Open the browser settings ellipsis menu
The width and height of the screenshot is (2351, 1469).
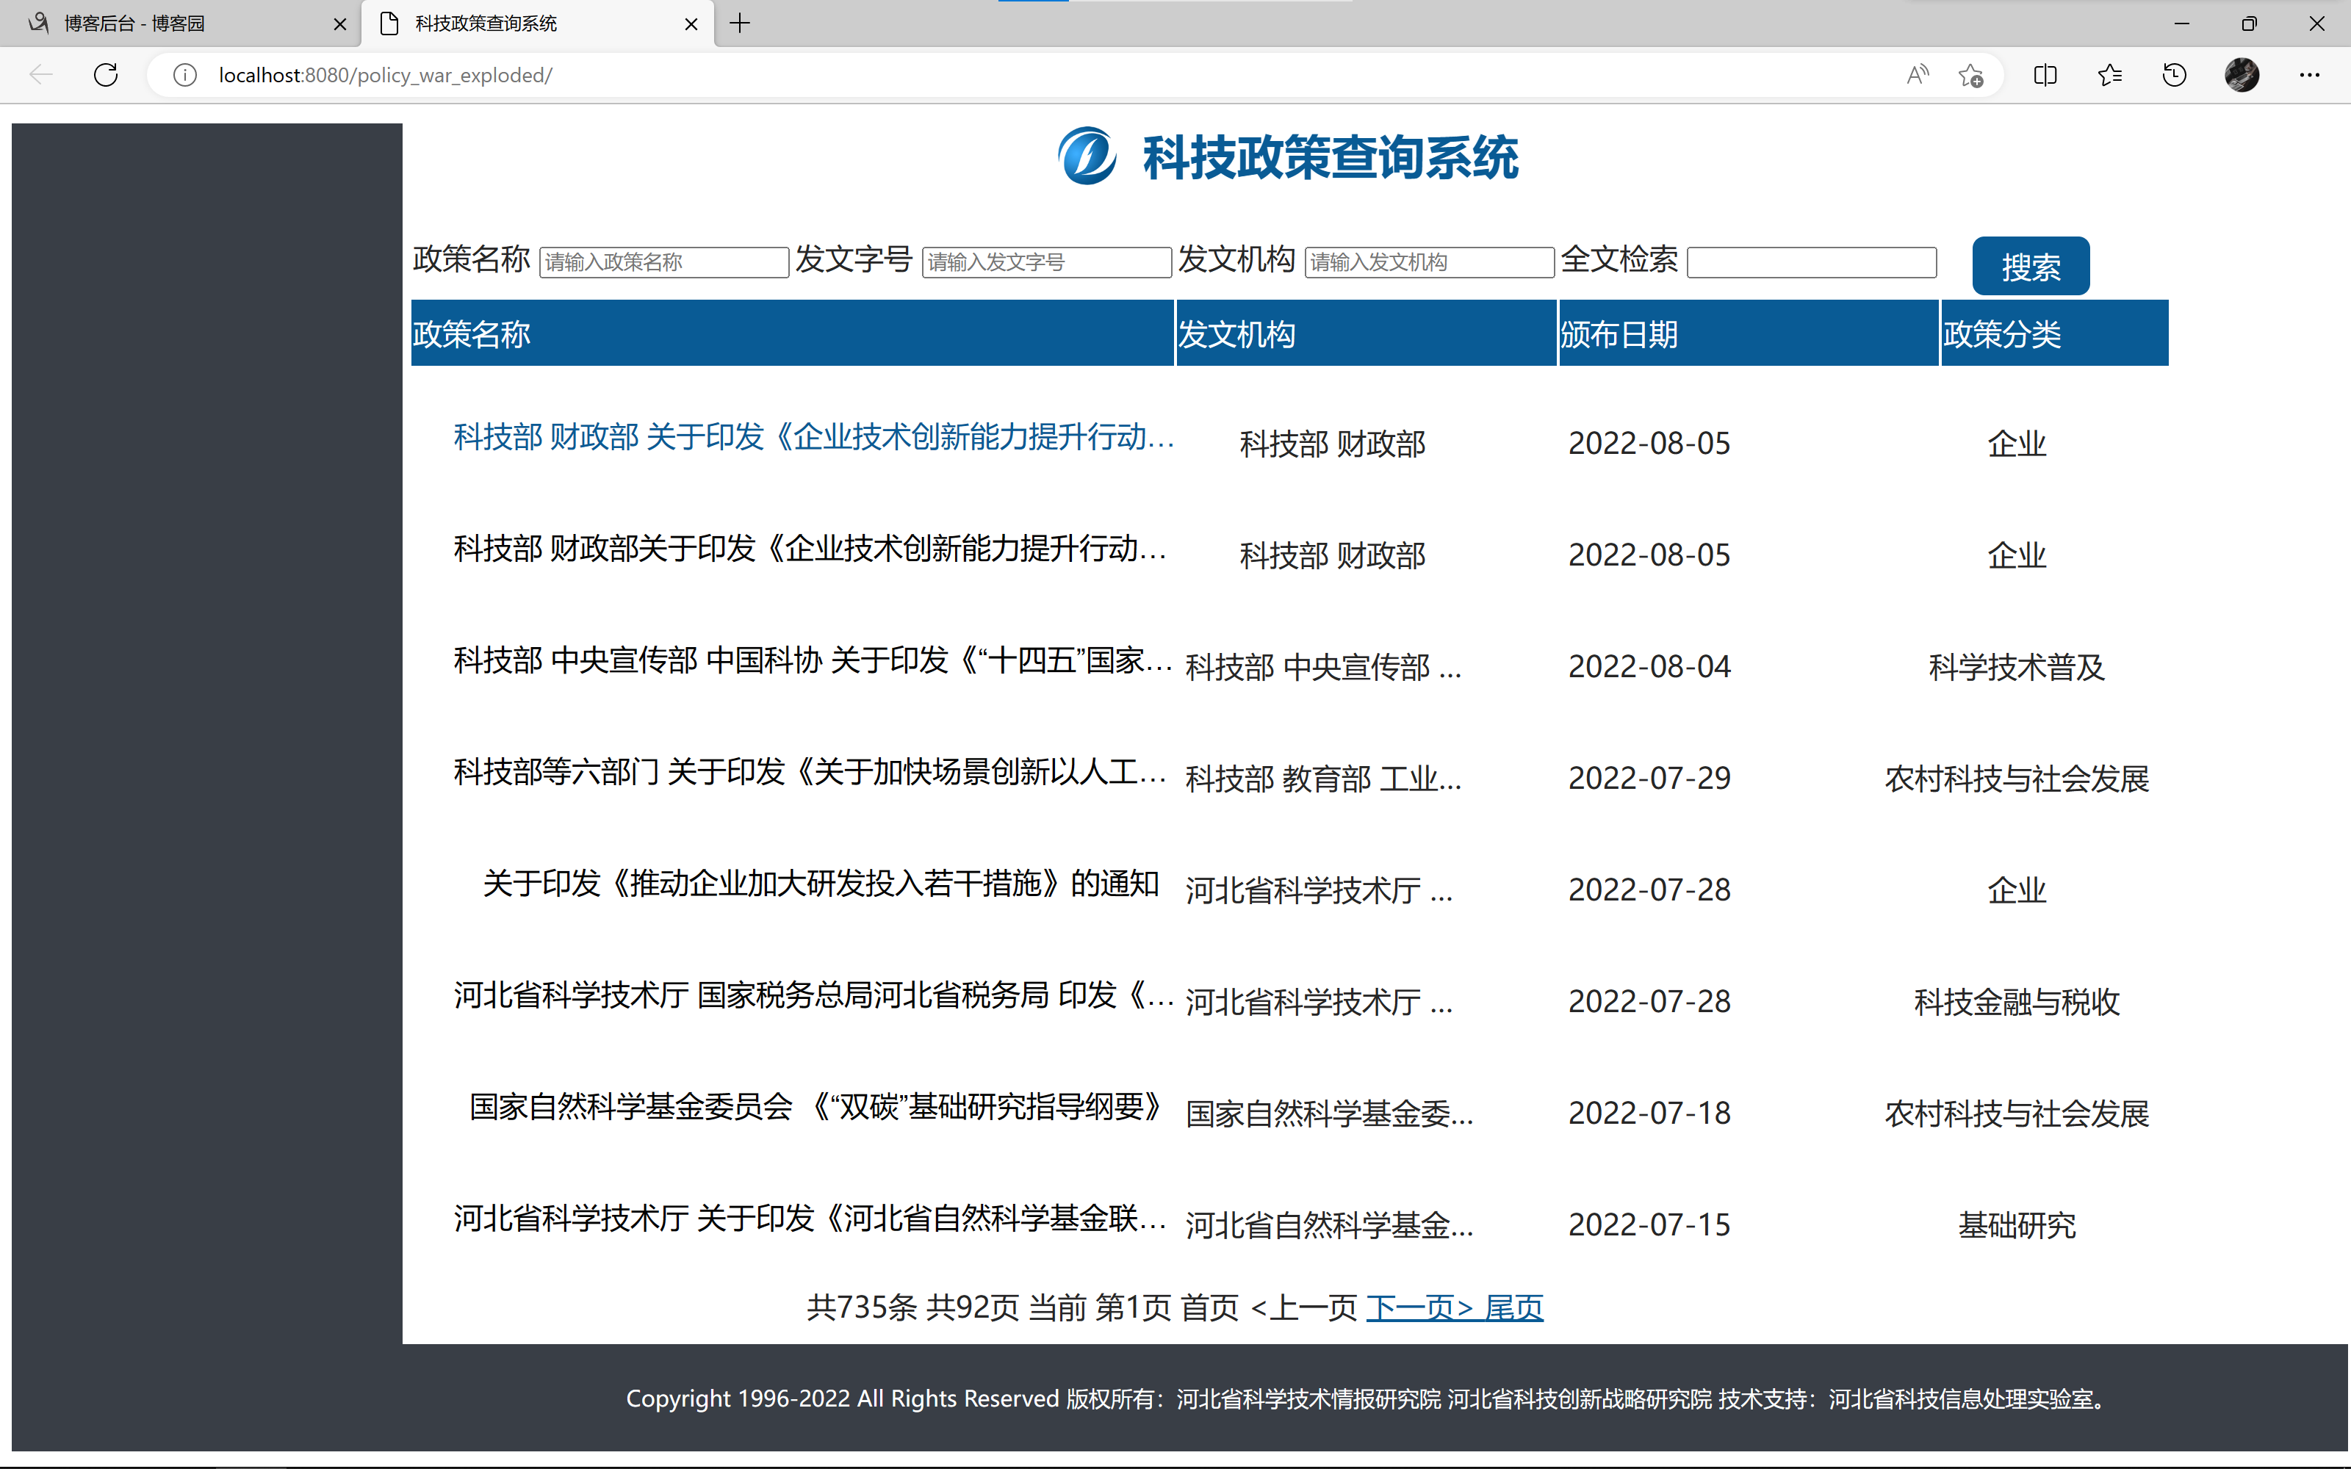click(x=2309, y=75)
